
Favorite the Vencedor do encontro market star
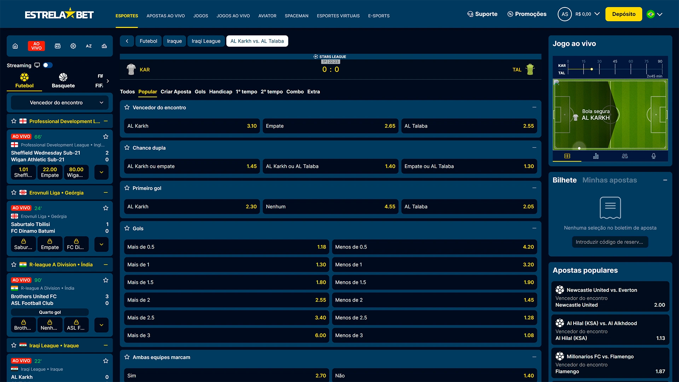pyautogui.click(x=127, y=108)
